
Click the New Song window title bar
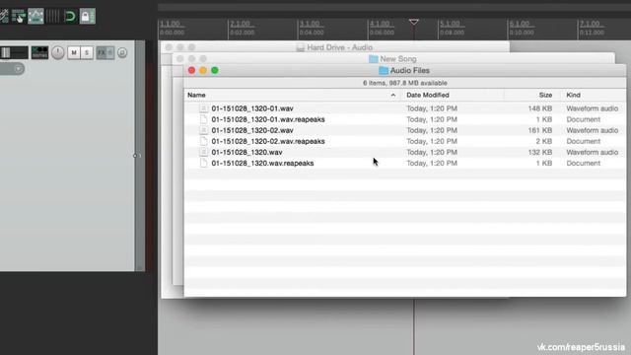coord(393,59)
